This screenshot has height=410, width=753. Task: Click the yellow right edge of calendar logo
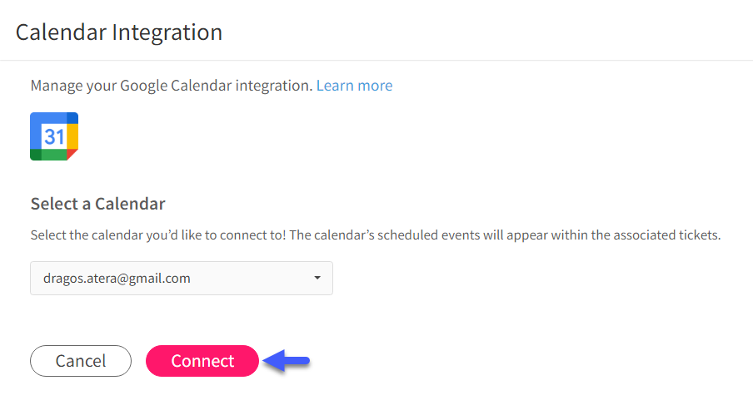pyautogui.click(x=72, y=136)
